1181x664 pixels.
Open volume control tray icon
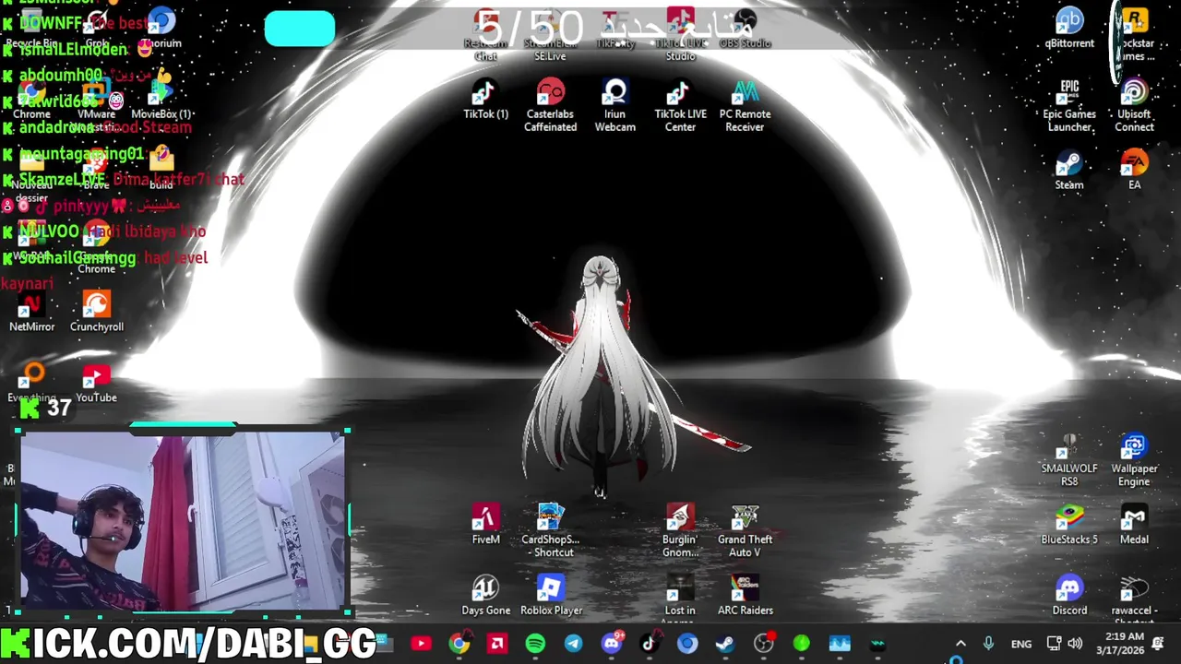pos(1075,644)
